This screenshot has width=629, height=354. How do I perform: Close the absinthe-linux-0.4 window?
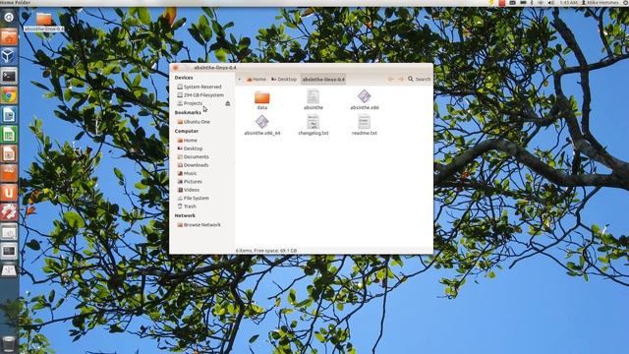point(175,68)
